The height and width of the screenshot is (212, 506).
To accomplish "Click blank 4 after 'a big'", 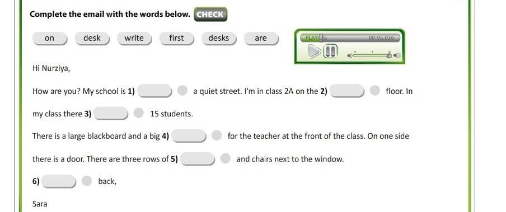I will click(x=189, y=136).
